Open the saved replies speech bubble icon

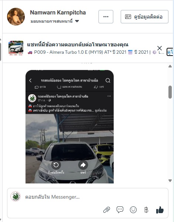click(120, 209)
